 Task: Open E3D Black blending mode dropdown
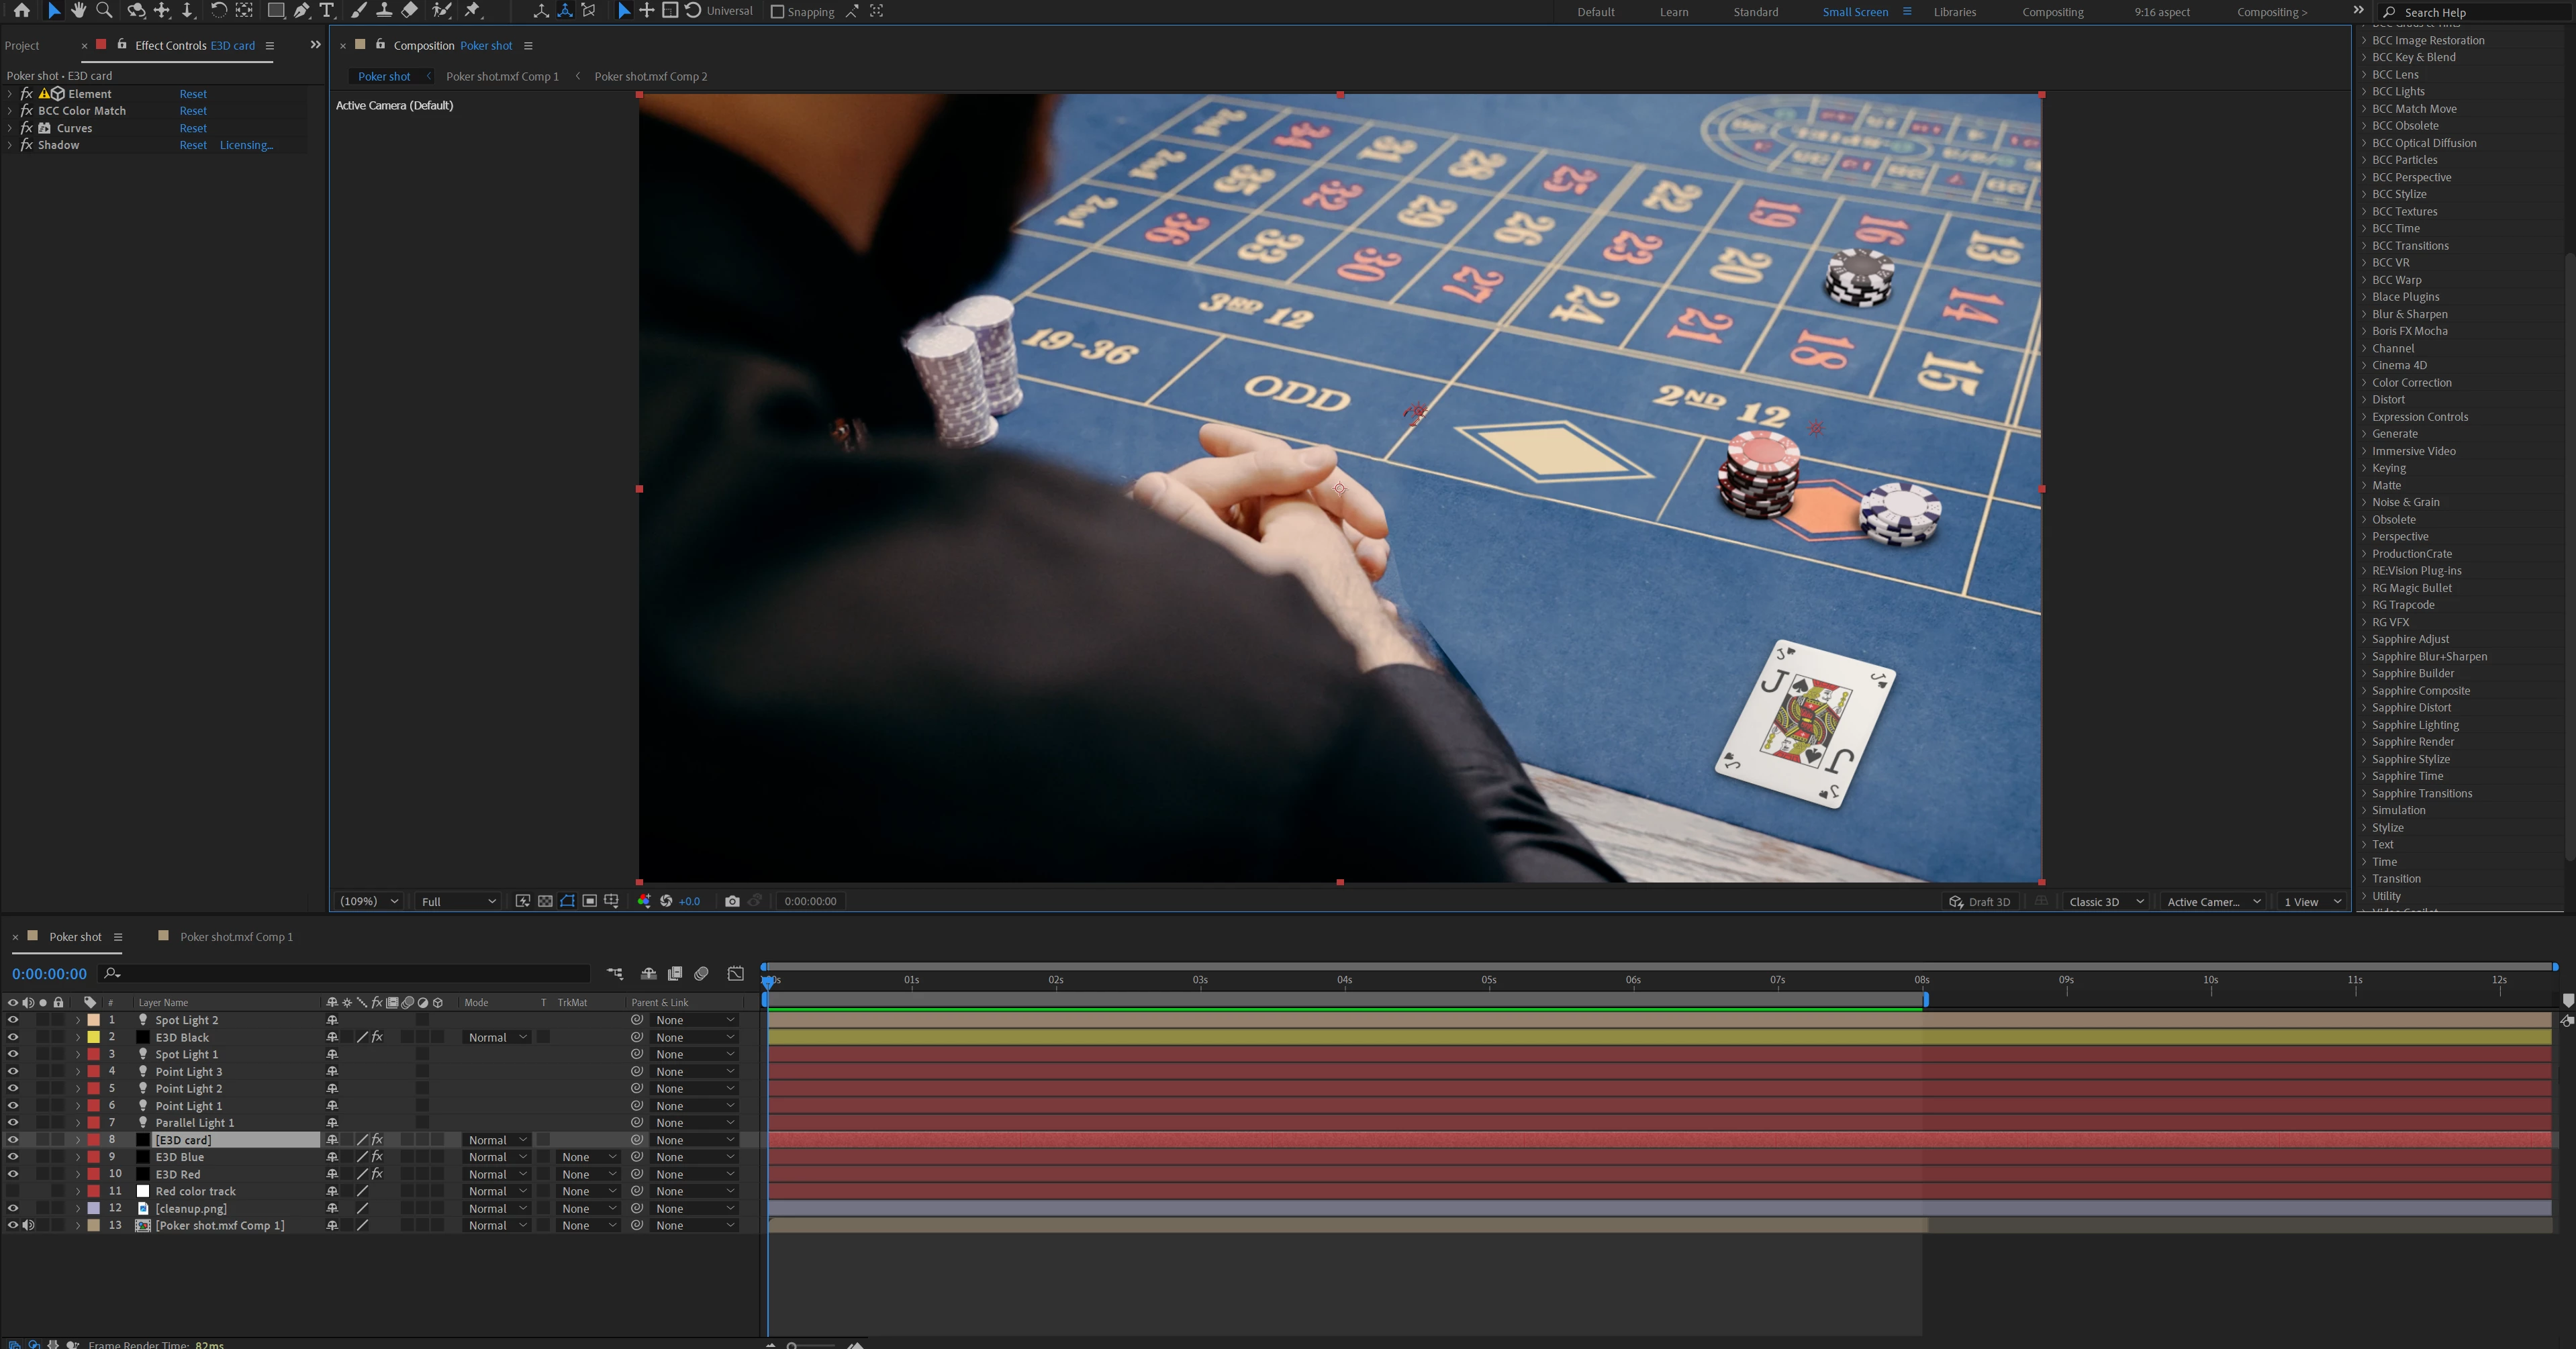[x=497, y=1037]
